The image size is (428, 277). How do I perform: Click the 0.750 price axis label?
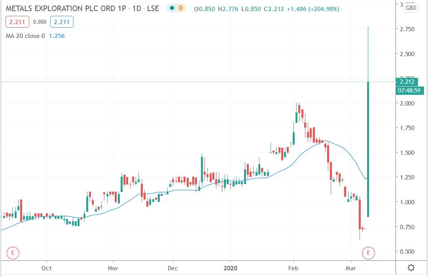(x=407, y=226)
